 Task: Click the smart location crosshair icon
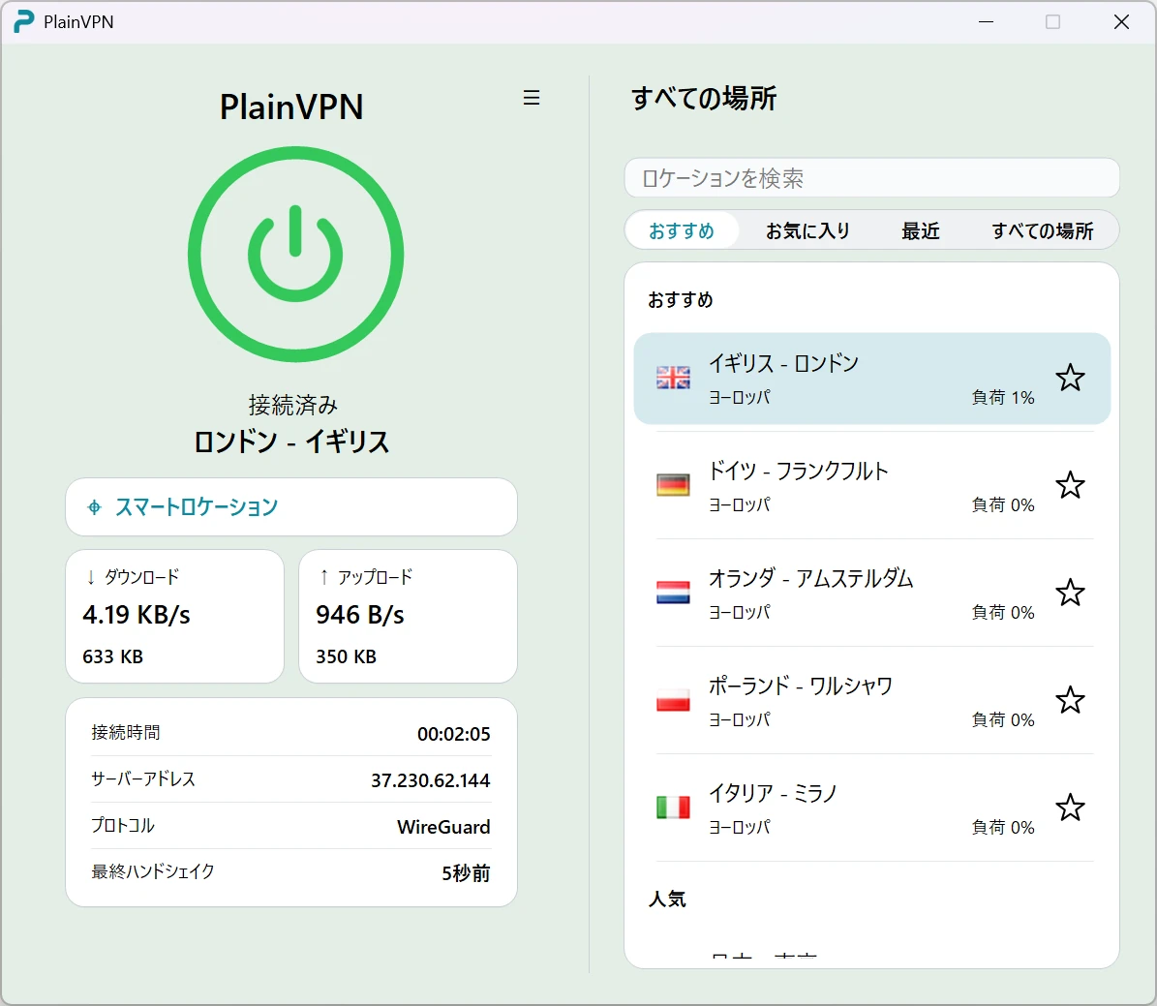point(94,507)
